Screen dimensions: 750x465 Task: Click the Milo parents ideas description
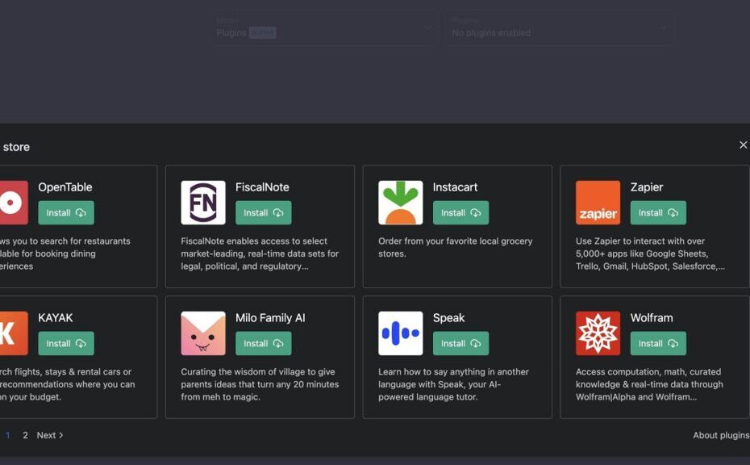click(260, 384)
